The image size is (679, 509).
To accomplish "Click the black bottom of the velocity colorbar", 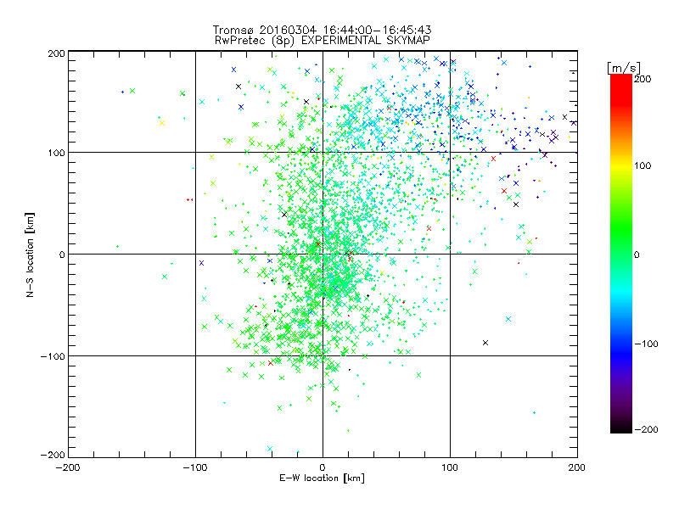I will click(x=621, y=428).
